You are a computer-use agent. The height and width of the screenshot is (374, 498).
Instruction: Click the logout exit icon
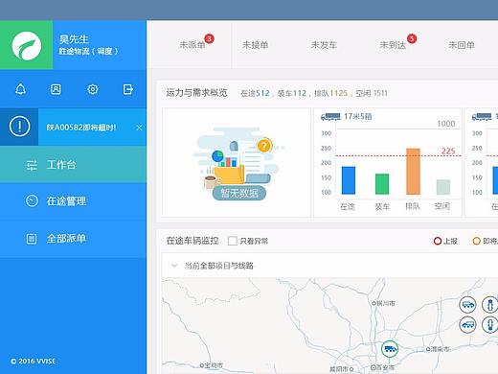tap(128, 89)
